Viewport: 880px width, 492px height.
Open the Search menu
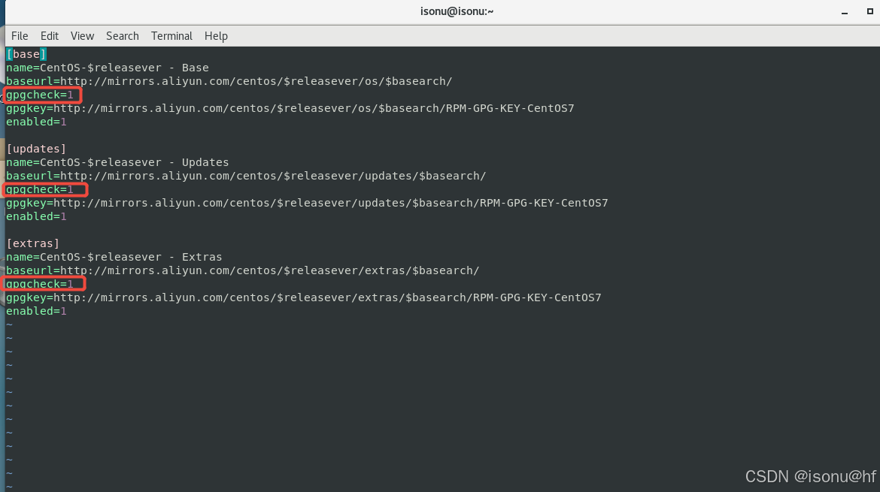tap(122, 35)
